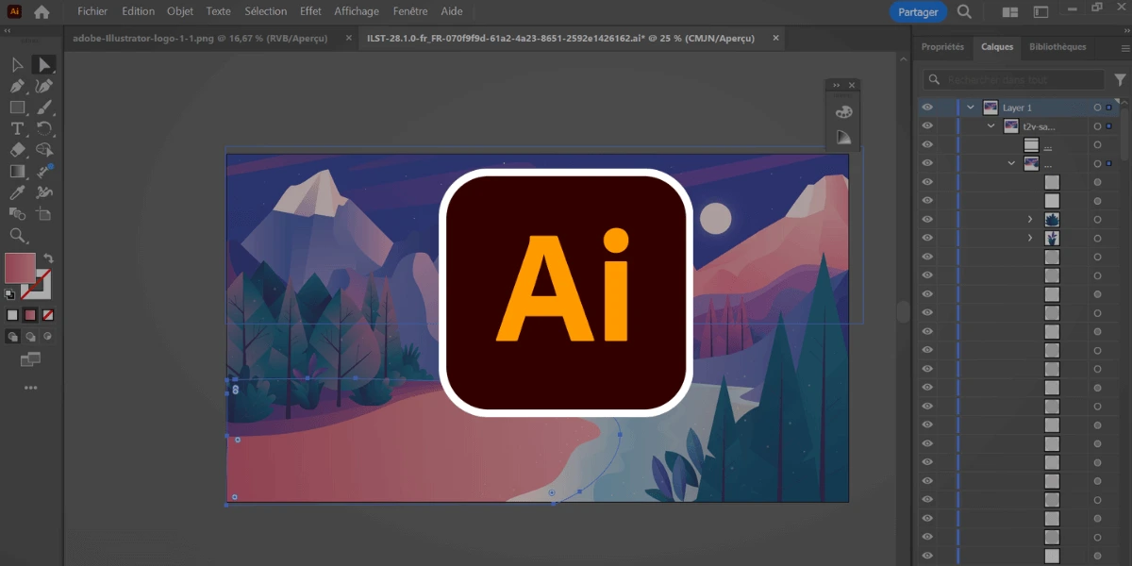Screen dimensions: 1132x566
Task: Open the Effet menu
Action: [x=310, y=11]
